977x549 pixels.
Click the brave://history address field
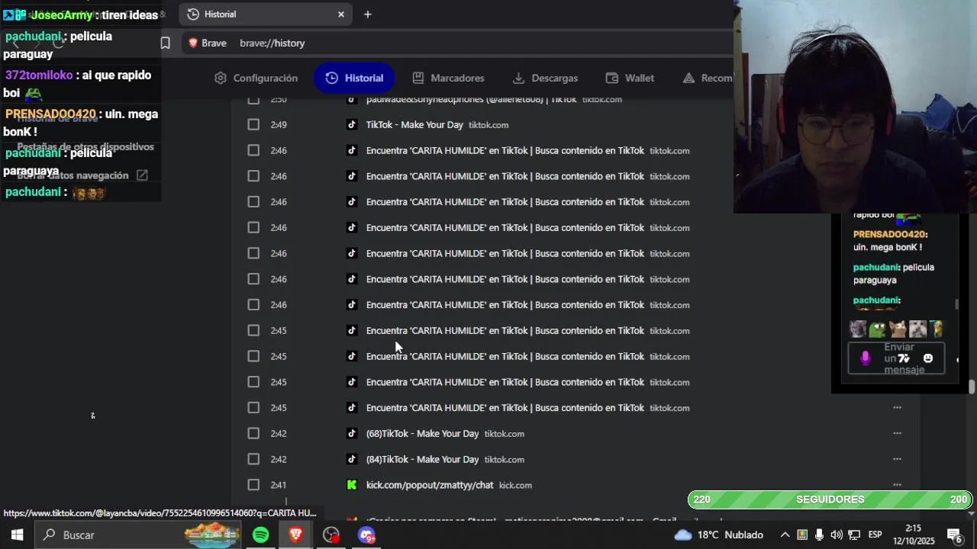tap(272, 43)
